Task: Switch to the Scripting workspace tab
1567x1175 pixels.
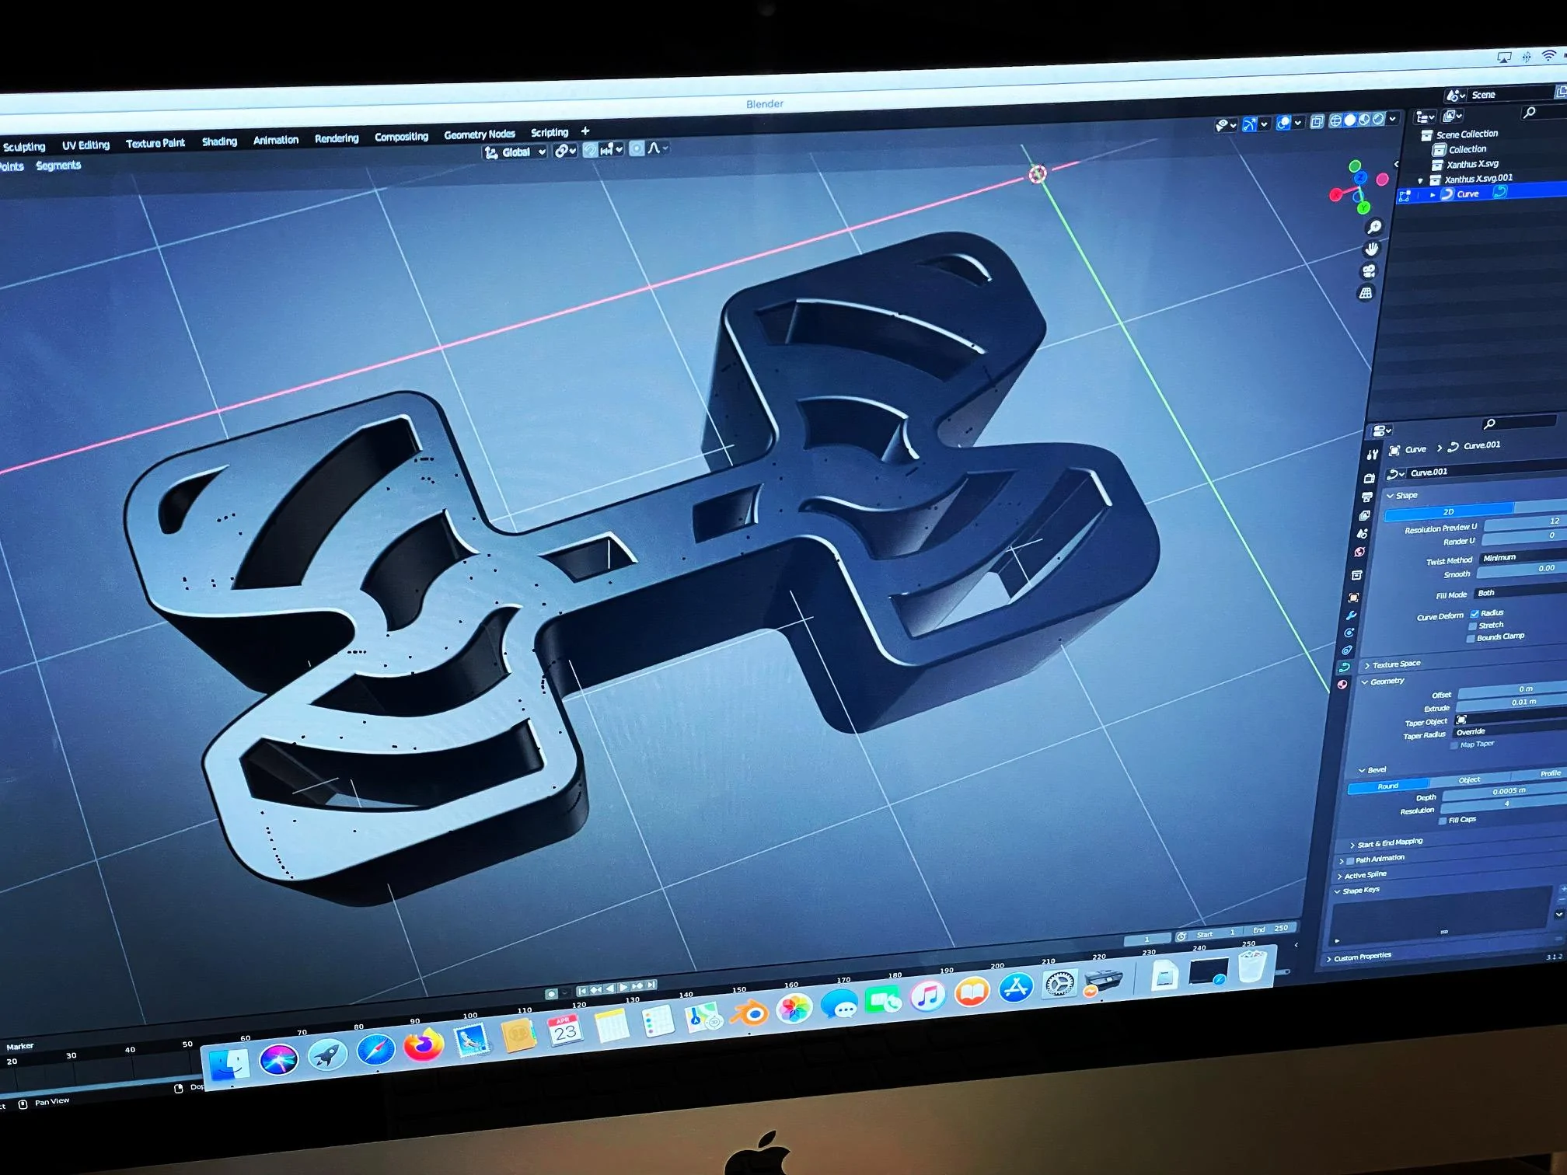Action: [550, 132]
